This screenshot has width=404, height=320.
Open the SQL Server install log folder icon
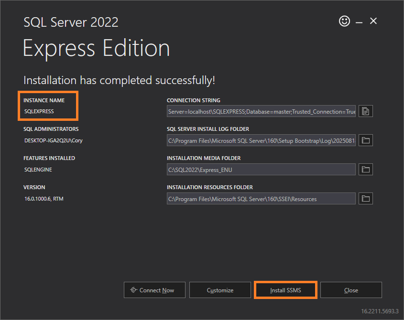pos(366,140)
